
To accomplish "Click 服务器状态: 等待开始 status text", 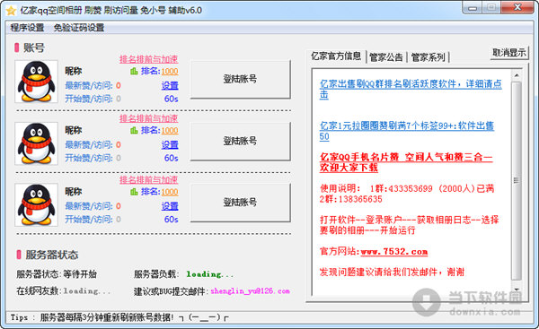I will (57, 274).
